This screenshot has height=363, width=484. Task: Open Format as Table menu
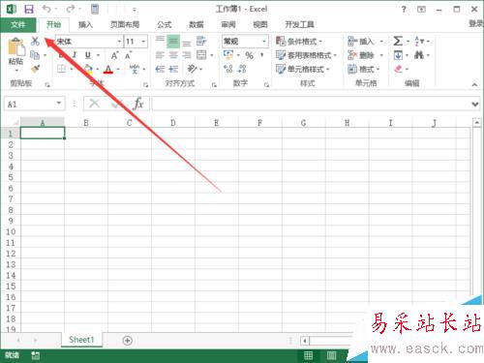(307, 55)
